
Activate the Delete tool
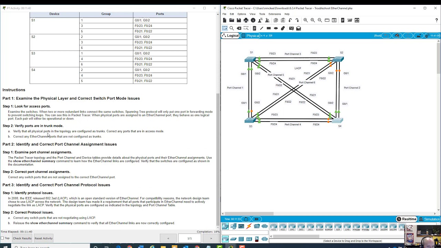coord(239,28)
